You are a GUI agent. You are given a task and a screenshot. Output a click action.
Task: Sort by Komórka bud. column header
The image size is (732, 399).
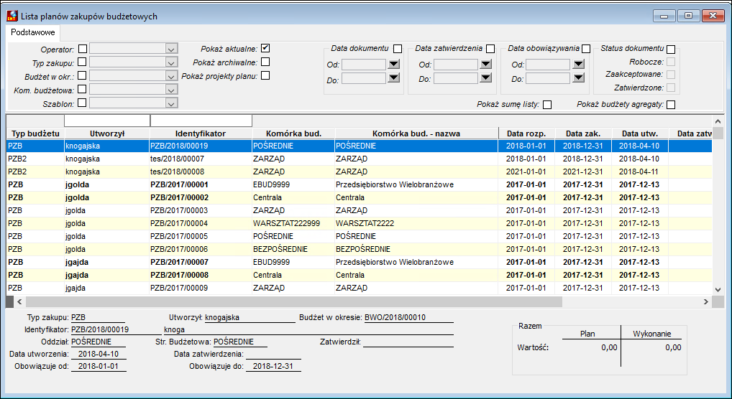[x=293, y=133]
